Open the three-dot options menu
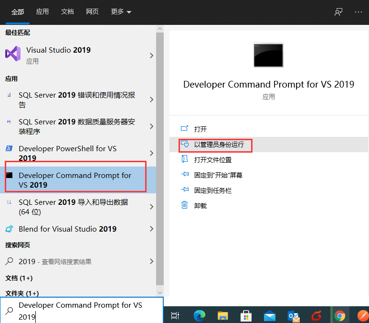Viewport: 369px width, 323px height. (358, 12)
